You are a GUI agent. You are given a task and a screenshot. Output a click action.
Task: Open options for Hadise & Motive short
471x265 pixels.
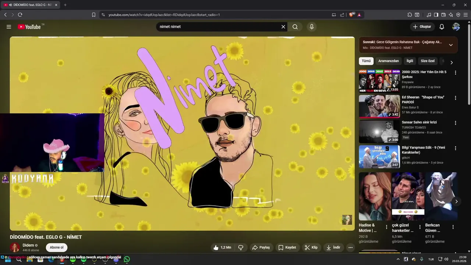click(x=386, y=227)
